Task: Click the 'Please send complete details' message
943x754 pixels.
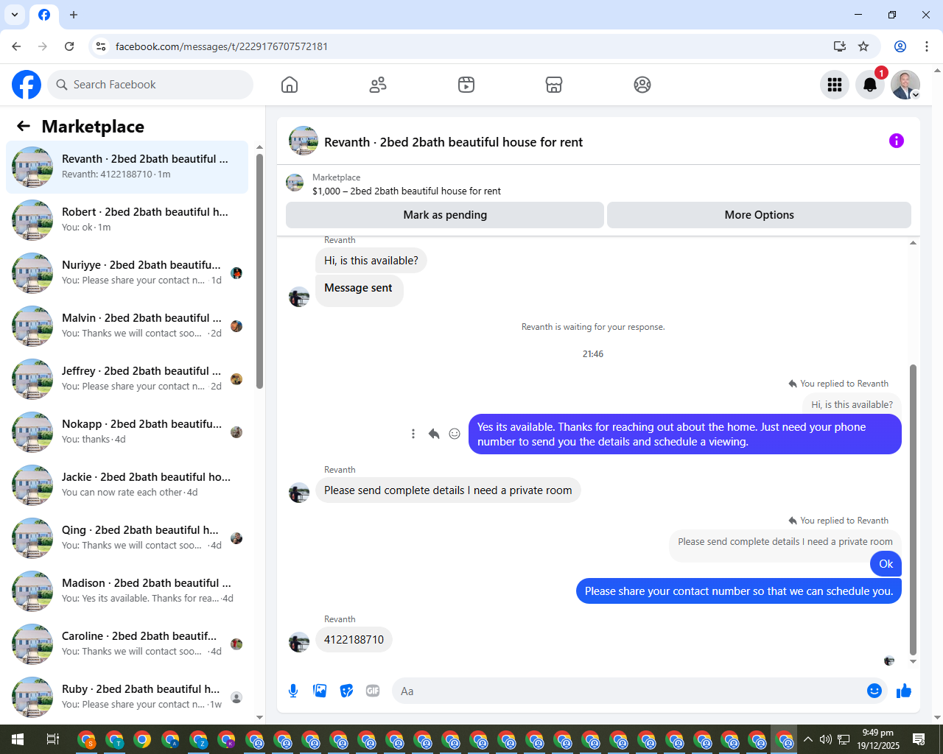Action: tap(448, 490)
